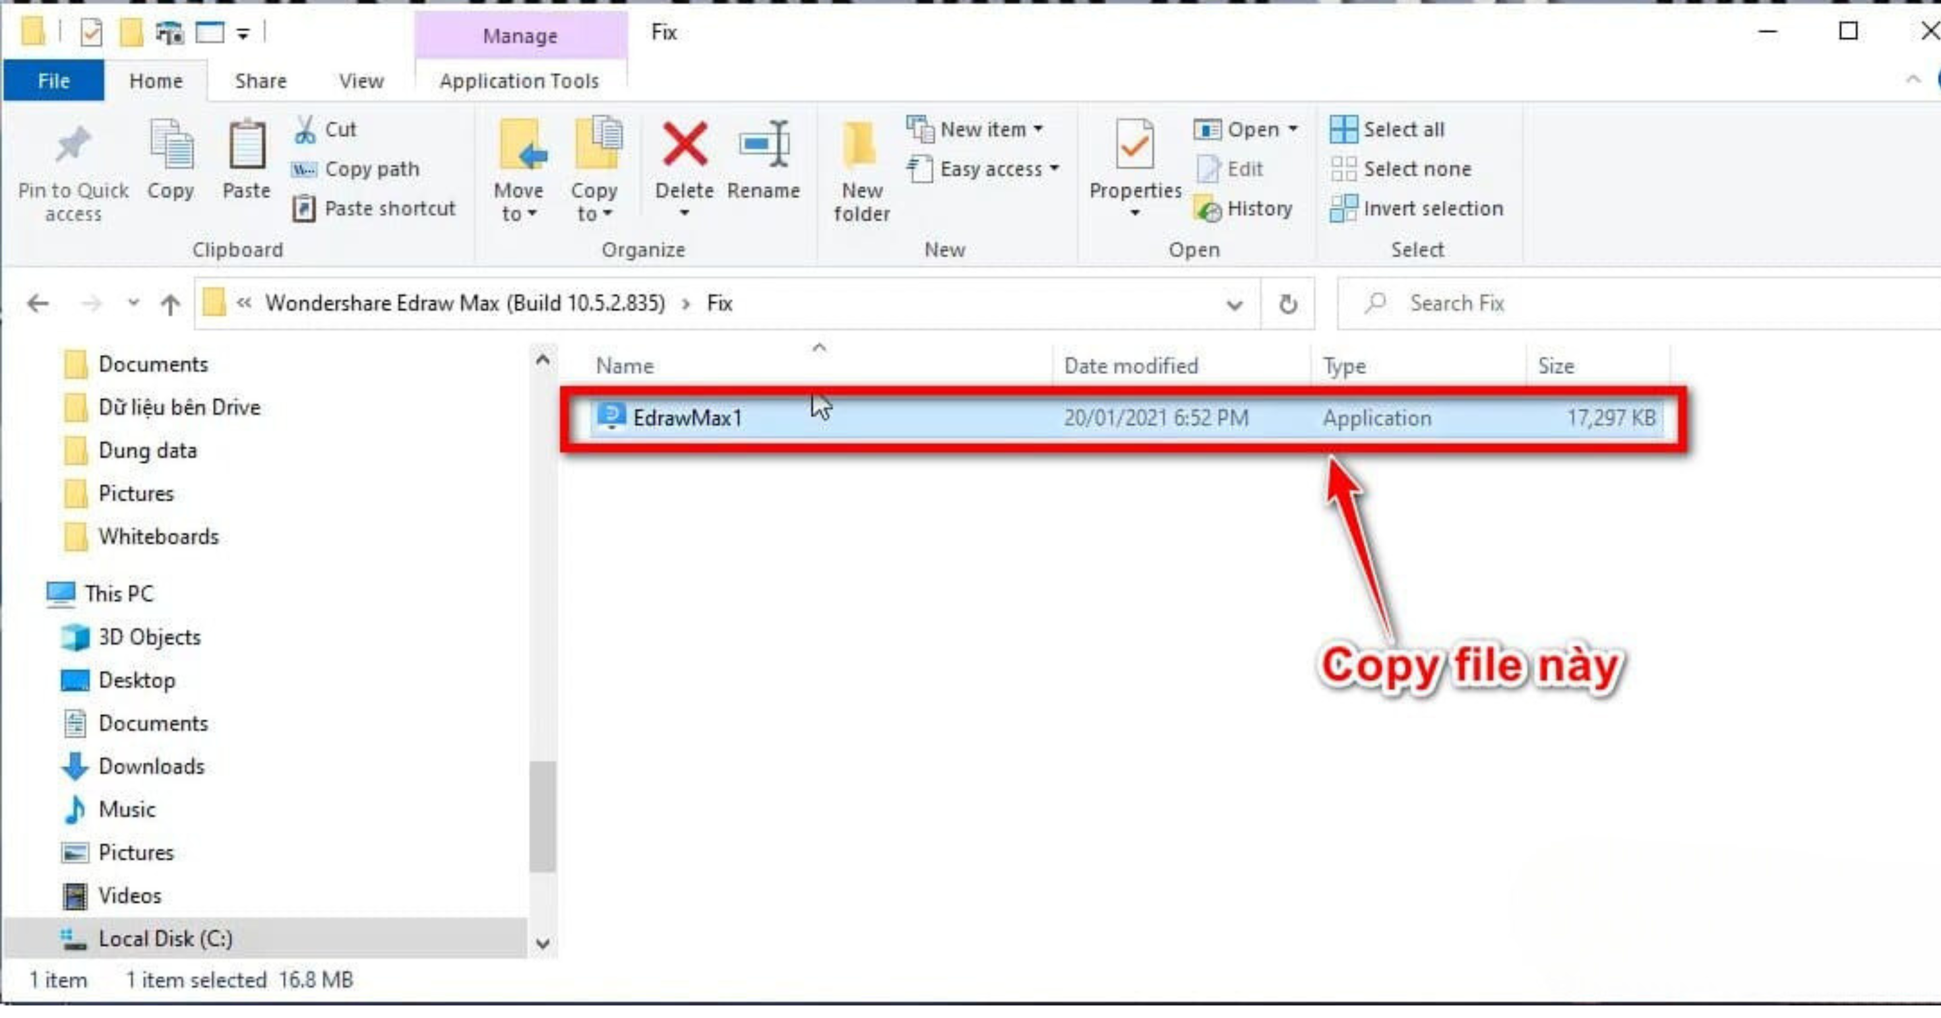Switch to the View tab
The height and width of the screenshot is (1018, 1941).
point(361,80)
